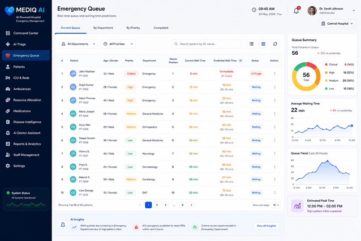
Task: Click latest point on Average Waiting Time chart
Action: tap(352, 126)
